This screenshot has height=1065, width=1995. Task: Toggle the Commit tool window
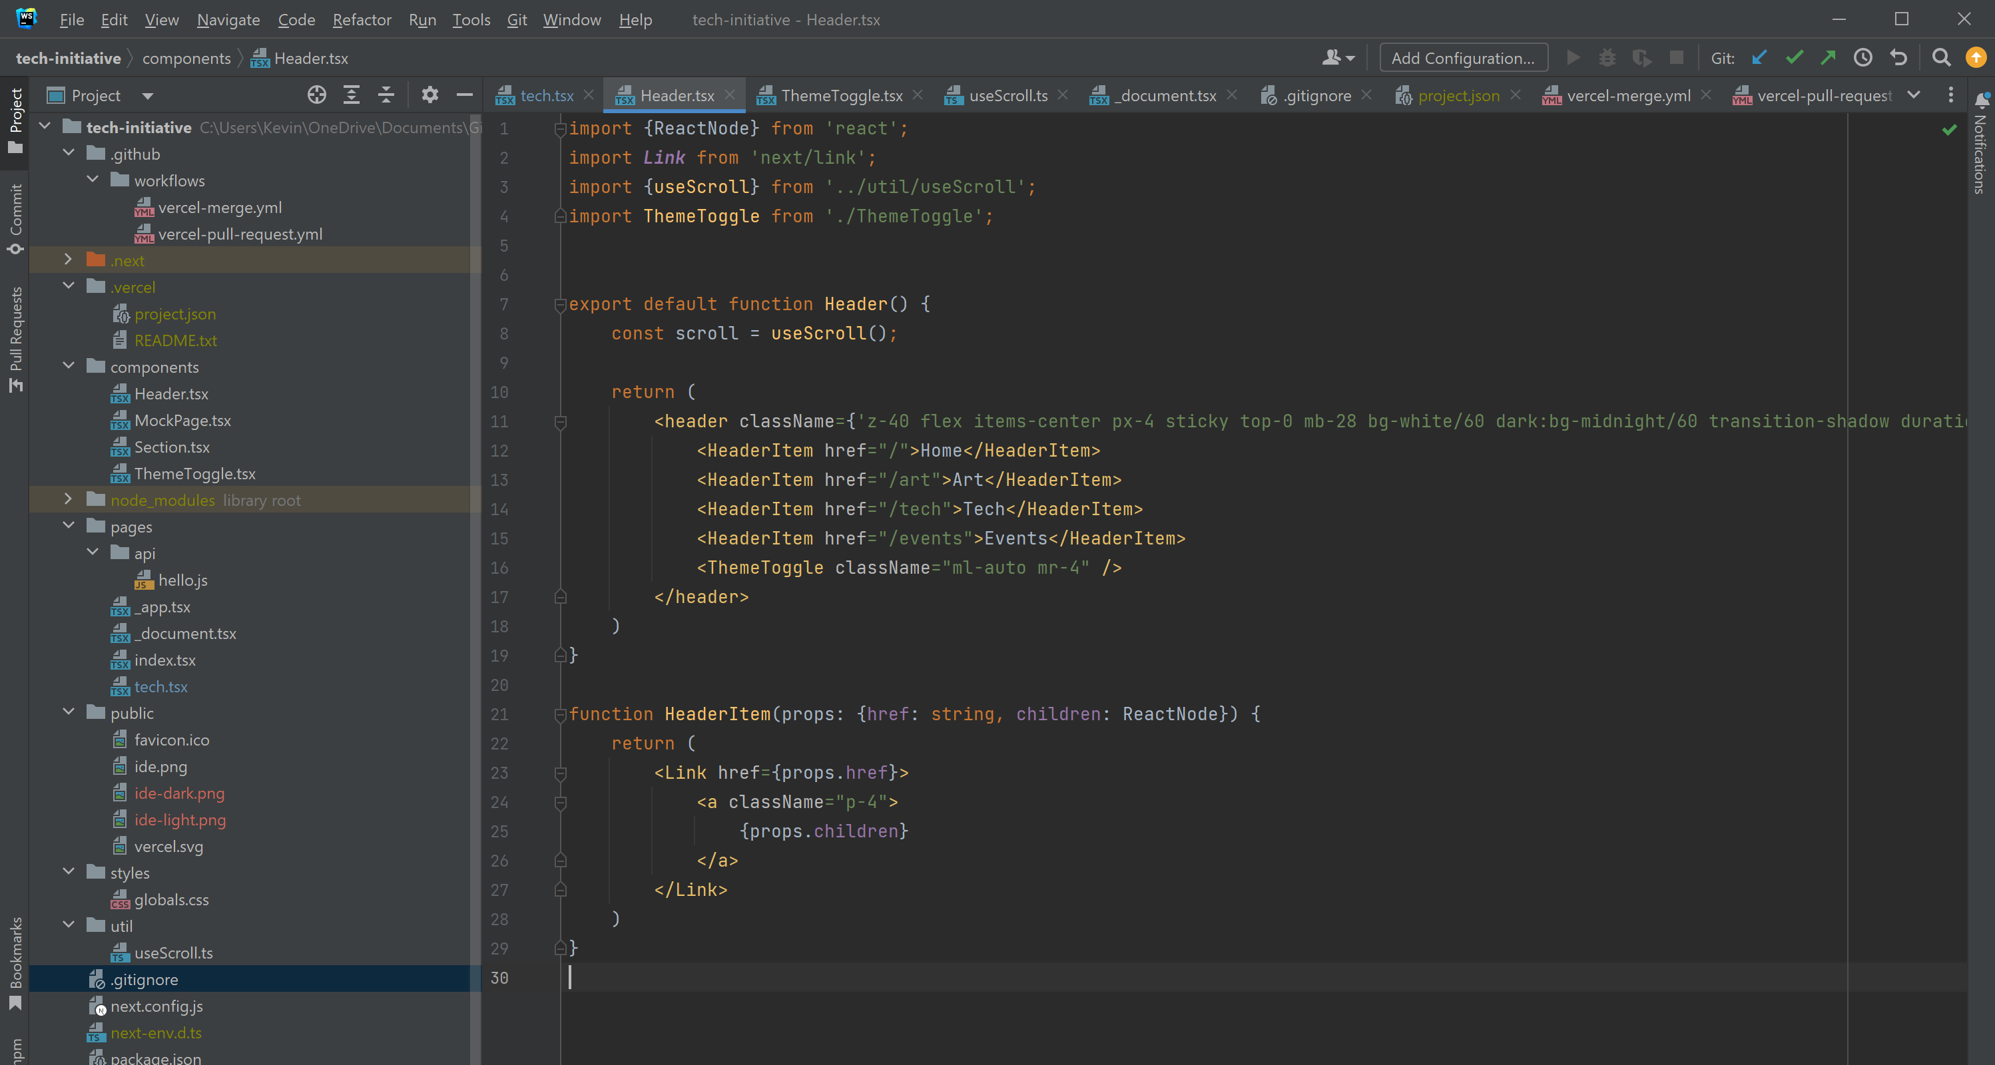(15, 218)
